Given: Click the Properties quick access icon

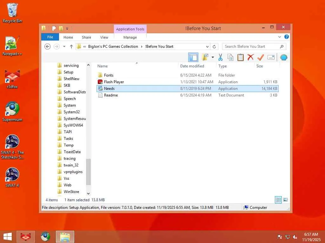Looking at the screenshot, I should point(54,28).
